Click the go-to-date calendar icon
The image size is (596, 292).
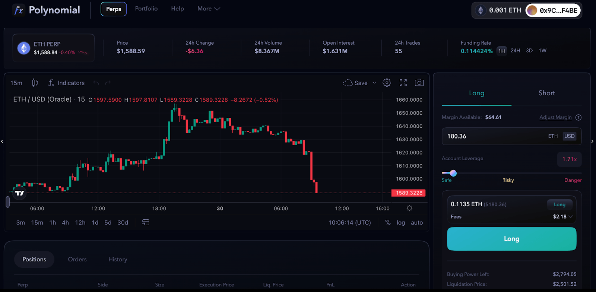pos(146,222)
